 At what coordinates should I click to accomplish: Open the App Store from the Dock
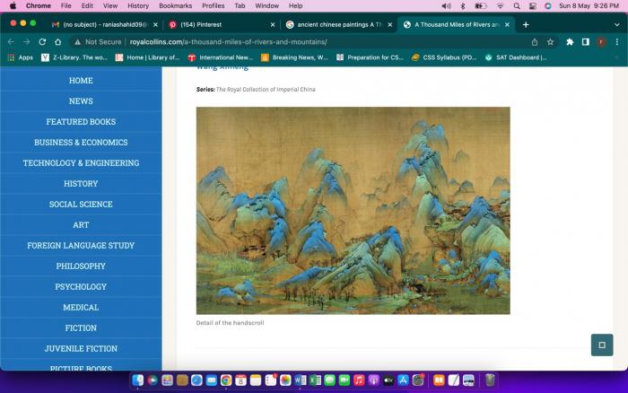tap(403, 380)
